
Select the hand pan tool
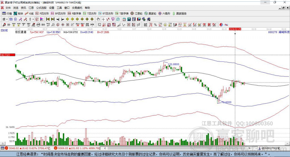click(x=98, y=19)
